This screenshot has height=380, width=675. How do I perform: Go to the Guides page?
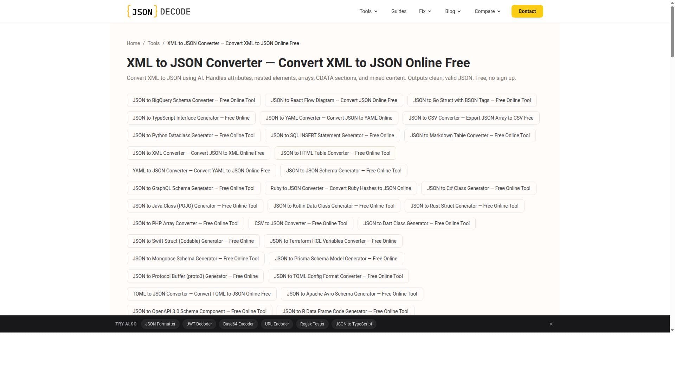399,11
